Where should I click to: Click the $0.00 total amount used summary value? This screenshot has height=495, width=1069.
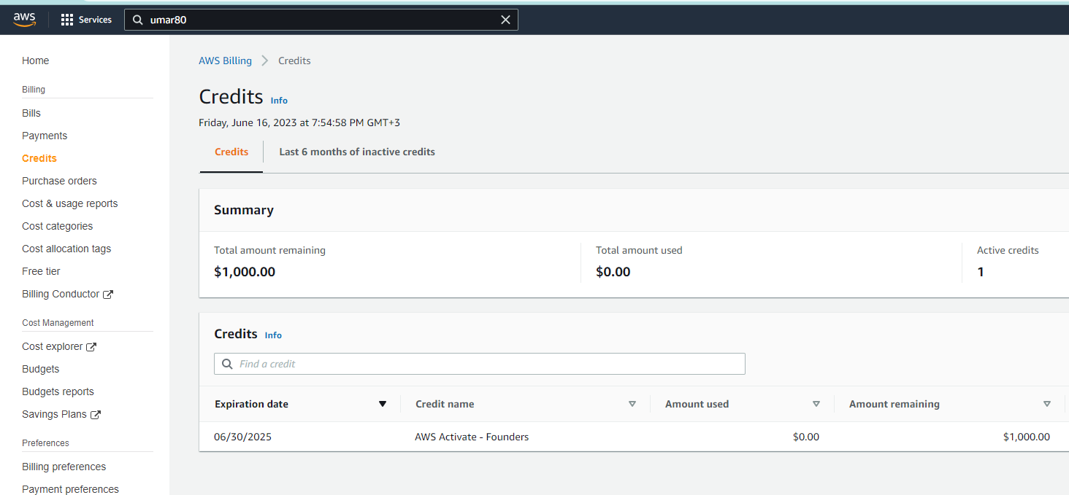coord(613,272)
